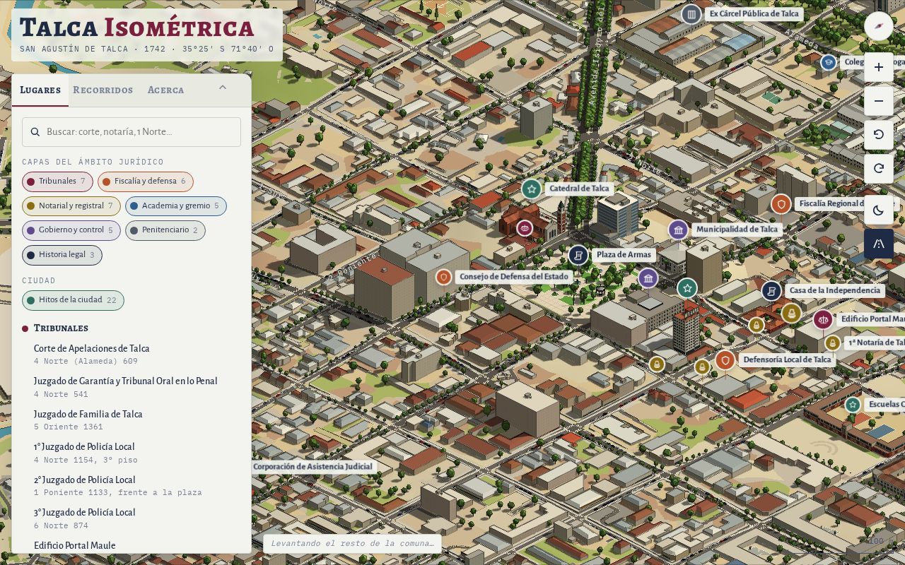
Task: Toggle the Penitenciario layer chip
Action: (x=165, y=230)
